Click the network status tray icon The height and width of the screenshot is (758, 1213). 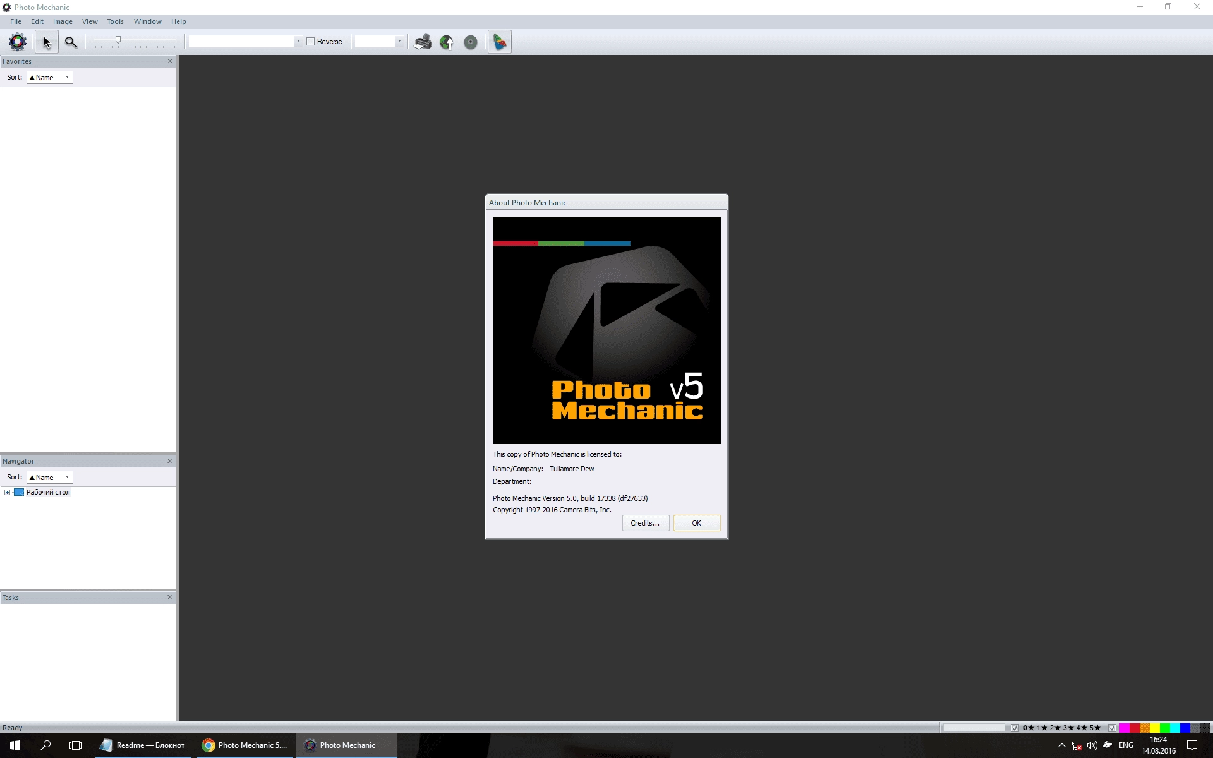coord(1077,745)
